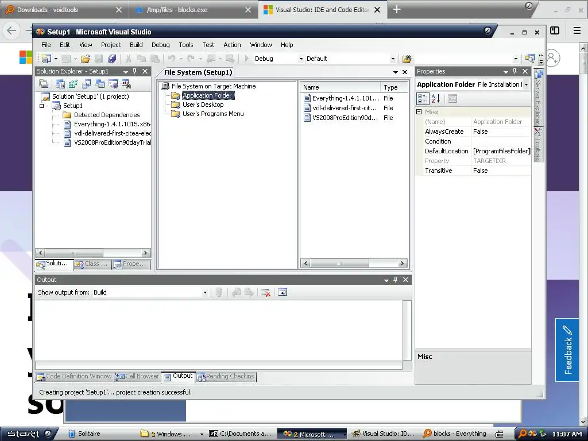Sort file list by Type column header
Screen dimensions: 588x441
pyautogui.click(x=394, y=87)
